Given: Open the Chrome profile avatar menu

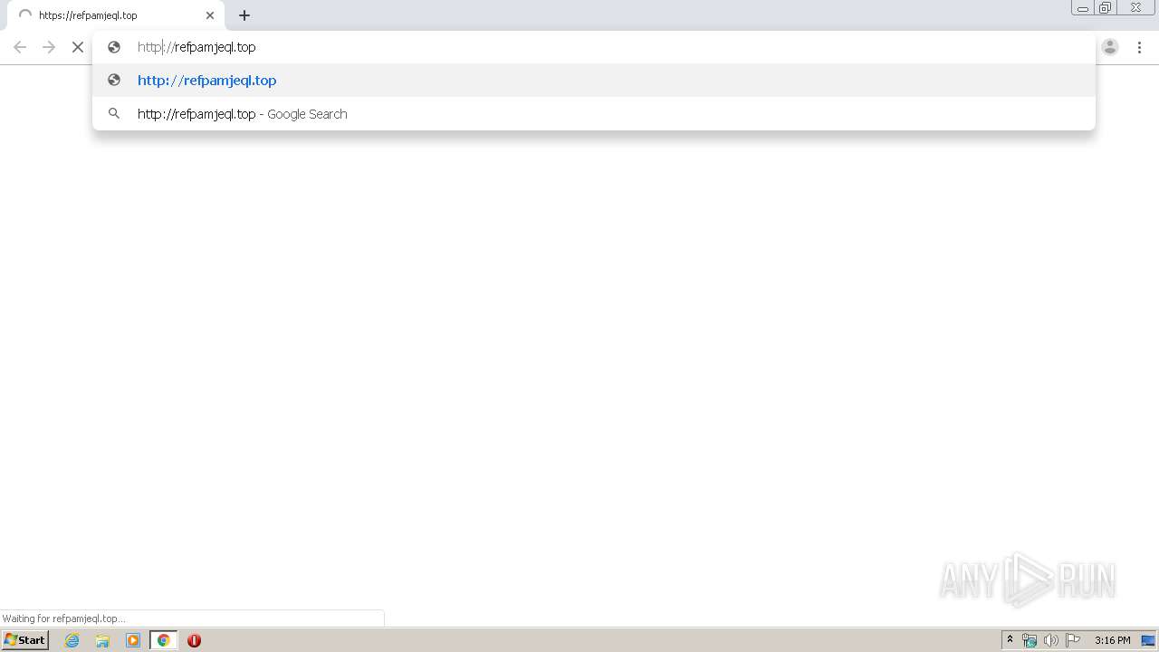Looking at the screenshot, I should click(1110, 47).
